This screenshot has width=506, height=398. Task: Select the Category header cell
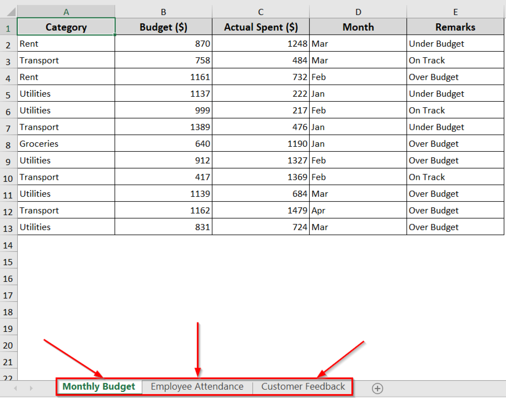(66, 27)
